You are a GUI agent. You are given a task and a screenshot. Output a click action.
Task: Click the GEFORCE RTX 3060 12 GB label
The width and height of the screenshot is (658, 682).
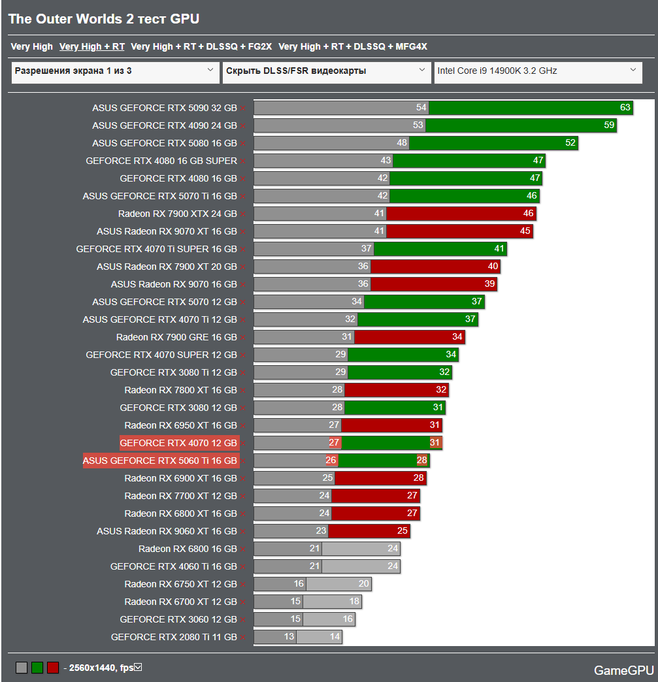pyautogui.click(x=178, y=619)
